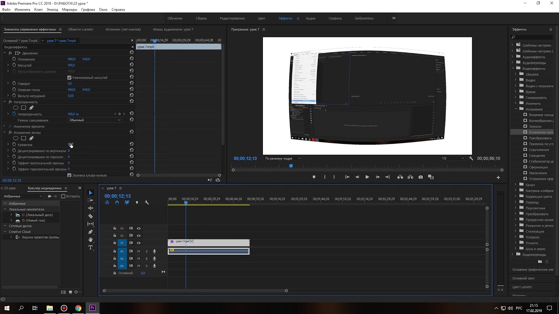
Task: Select the Pen tool in the tools panel
Action: [x=90, y=232]
